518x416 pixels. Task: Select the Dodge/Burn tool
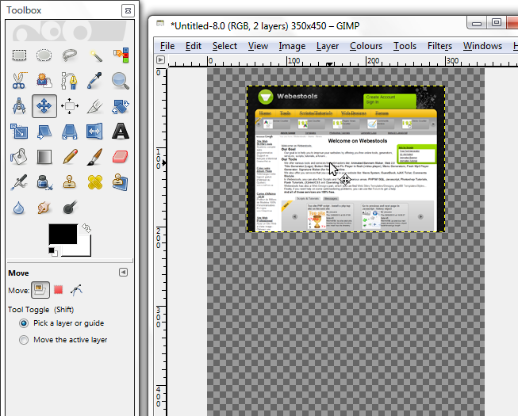(x=70, y=207)
